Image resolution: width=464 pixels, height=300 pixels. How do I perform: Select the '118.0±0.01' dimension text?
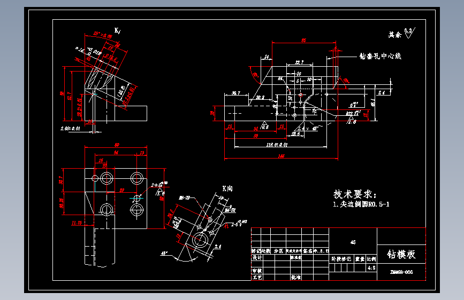277,145
